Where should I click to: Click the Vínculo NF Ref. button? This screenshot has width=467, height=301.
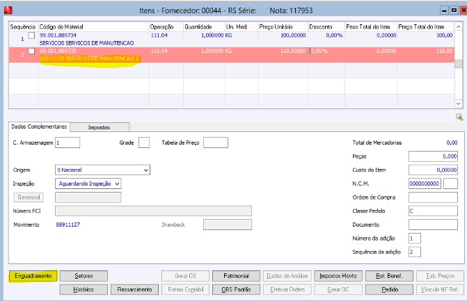(440, 289)
